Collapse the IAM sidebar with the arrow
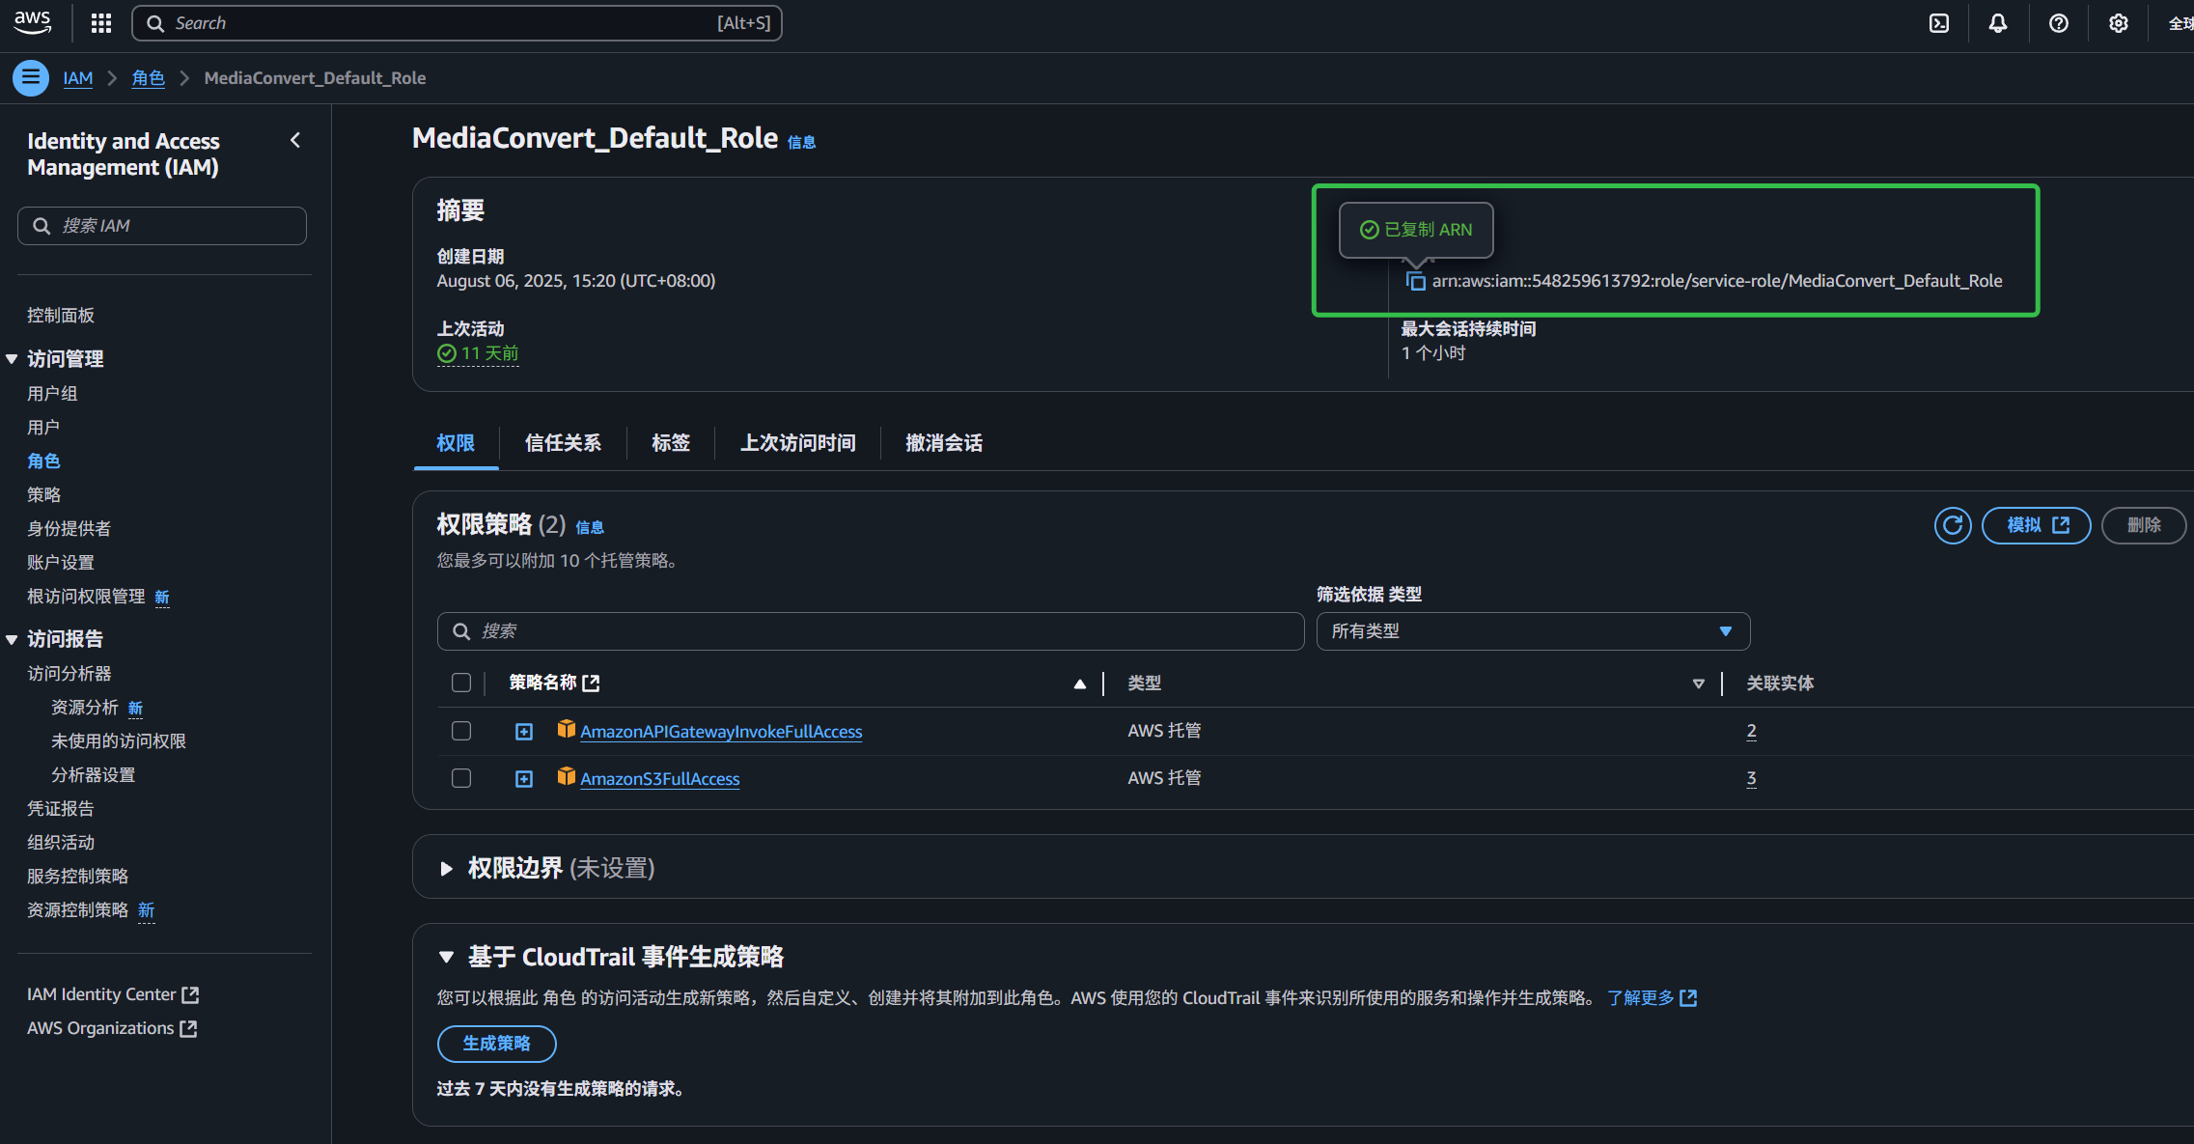Image resolution: width=2194 pixels, height=1144 pixels. (x=295, y=141)
